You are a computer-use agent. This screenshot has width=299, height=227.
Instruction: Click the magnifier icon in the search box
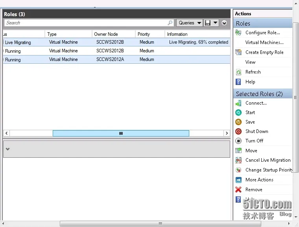(x=170, y=23)
